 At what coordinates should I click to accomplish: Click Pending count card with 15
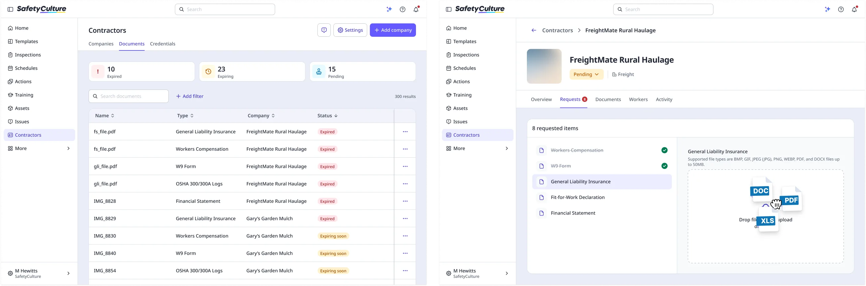tap(363, 71)
